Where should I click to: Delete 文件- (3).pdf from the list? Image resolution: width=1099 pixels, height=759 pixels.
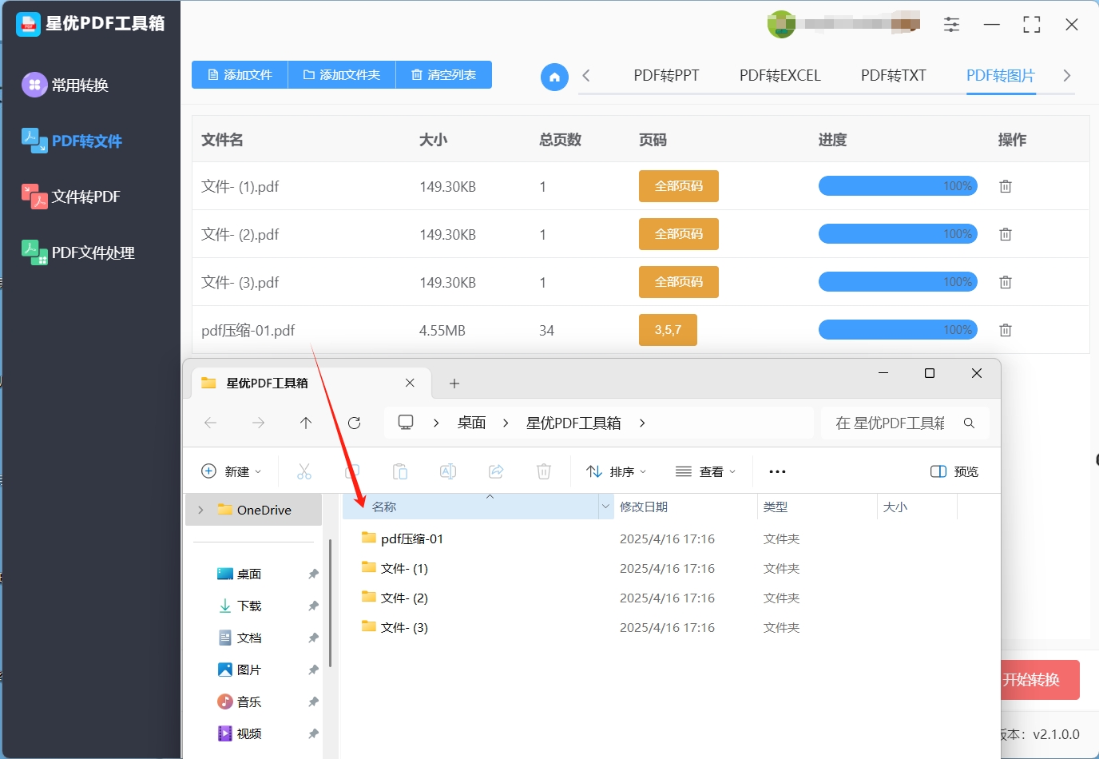tap(1006, 282)
